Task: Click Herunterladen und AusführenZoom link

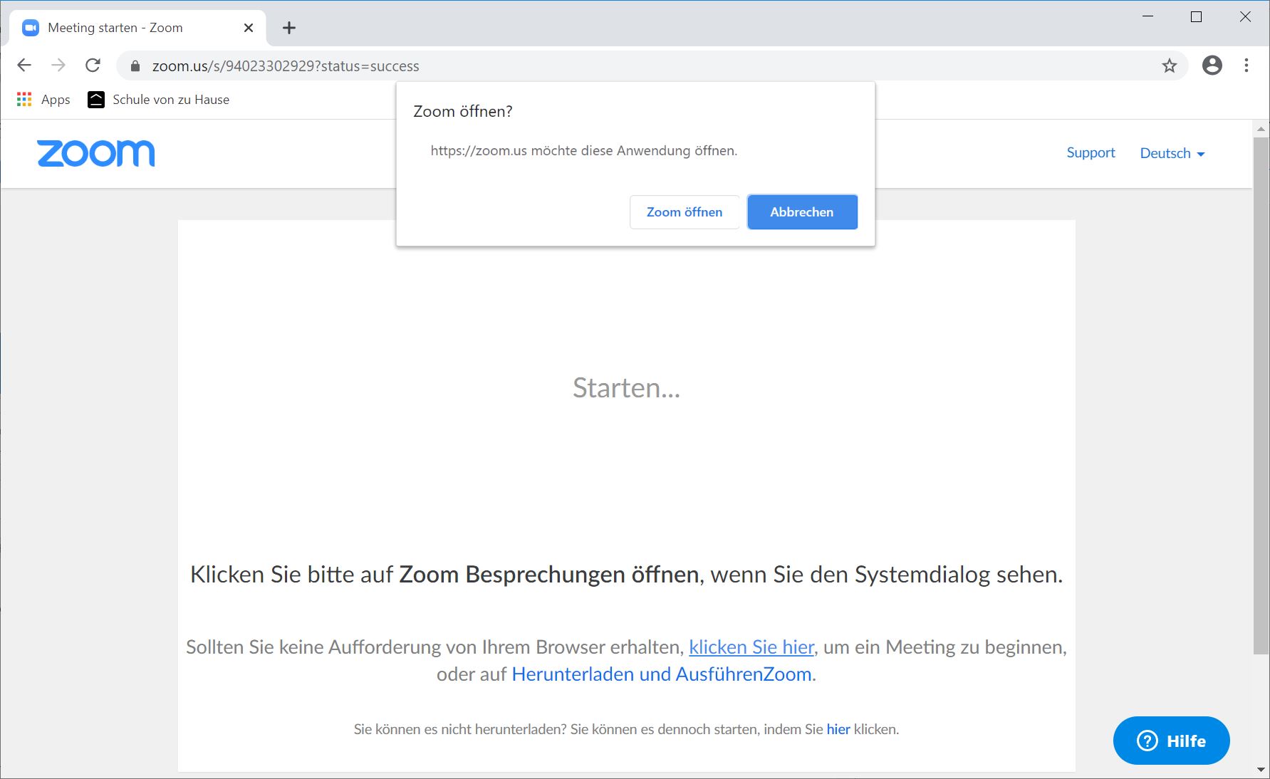Action: click(x=662, y=674)
